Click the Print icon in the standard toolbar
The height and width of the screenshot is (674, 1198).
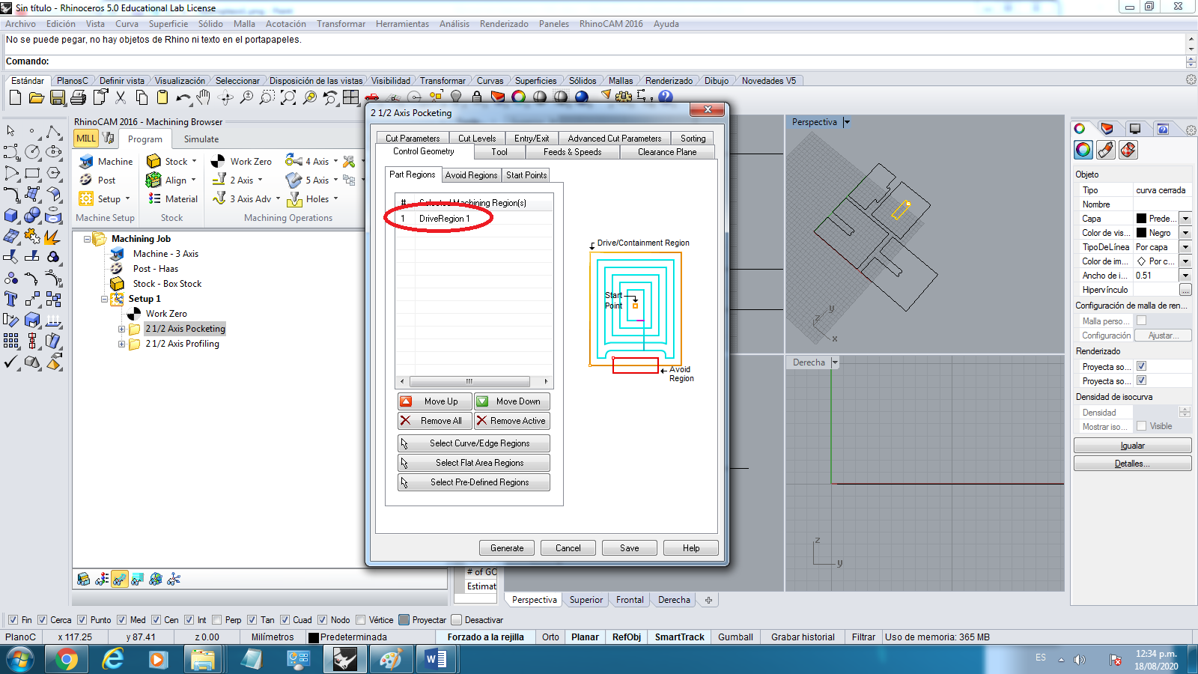(78, 97)
